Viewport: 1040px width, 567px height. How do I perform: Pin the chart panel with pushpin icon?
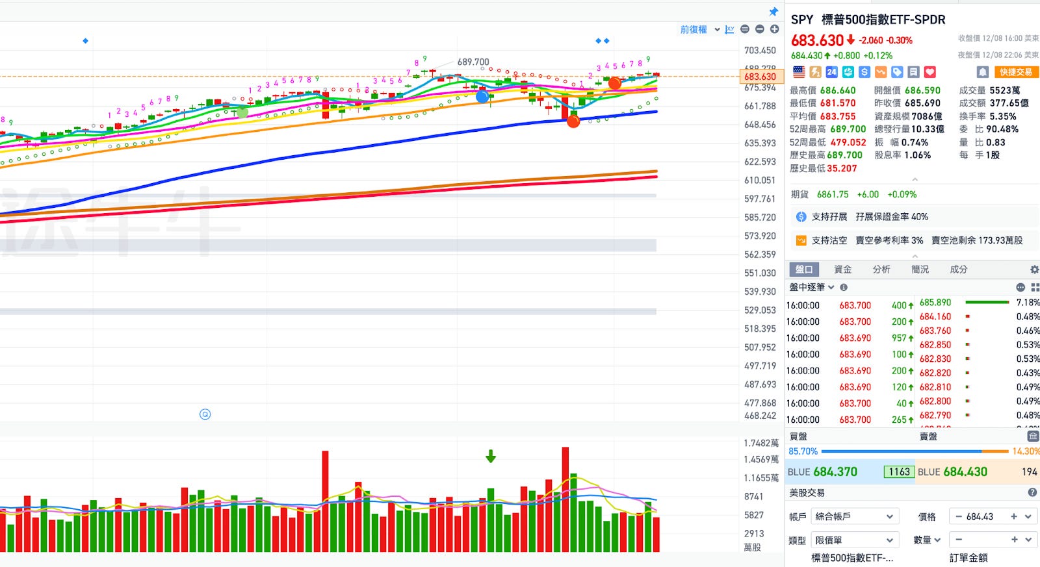pos(773,12)
